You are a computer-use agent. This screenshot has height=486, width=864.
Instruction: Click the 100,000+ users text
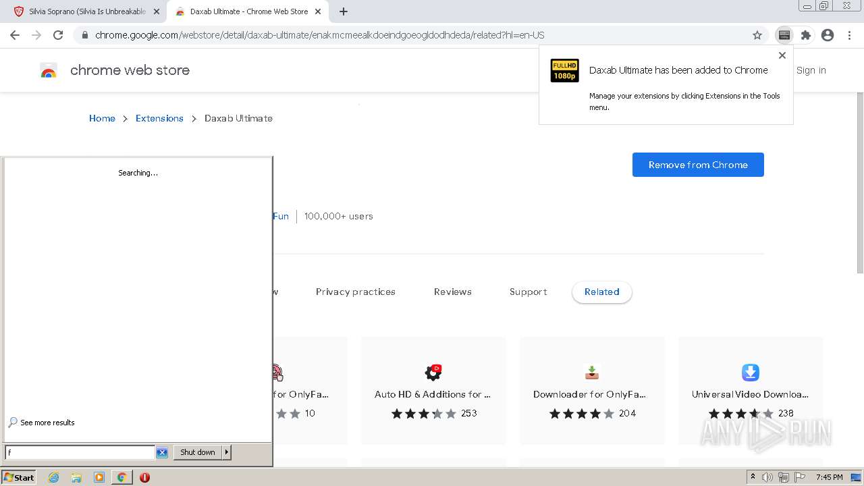(x=338, y=216)
